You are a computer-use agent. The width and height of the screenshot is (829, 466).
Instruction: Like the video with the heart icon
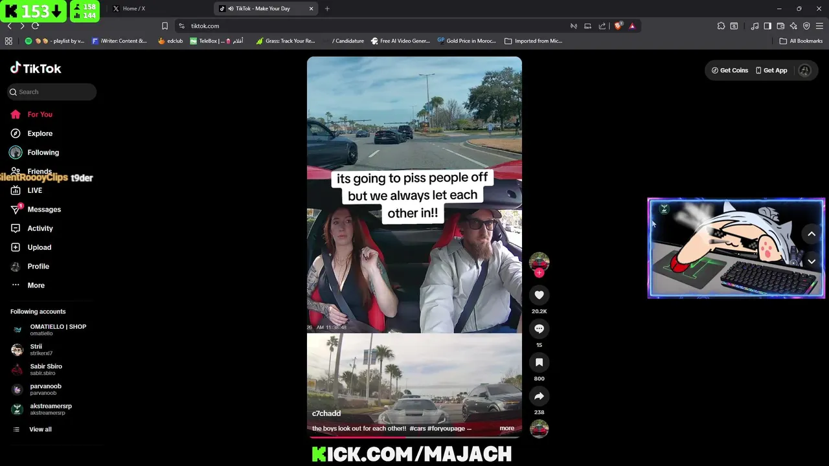click(x=539, y=295)
